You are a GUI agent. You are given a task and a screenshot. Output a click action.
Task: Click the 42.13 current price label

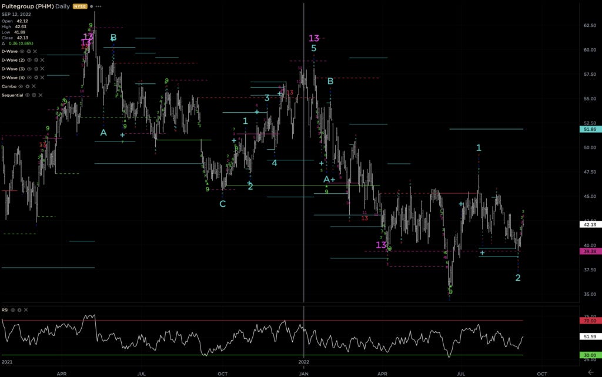590,225
